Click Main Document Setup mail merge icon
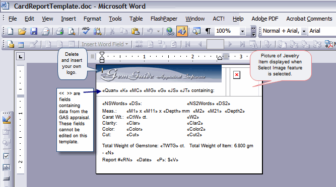This screenshot has width=336, height=187. (x=10, y=44)
